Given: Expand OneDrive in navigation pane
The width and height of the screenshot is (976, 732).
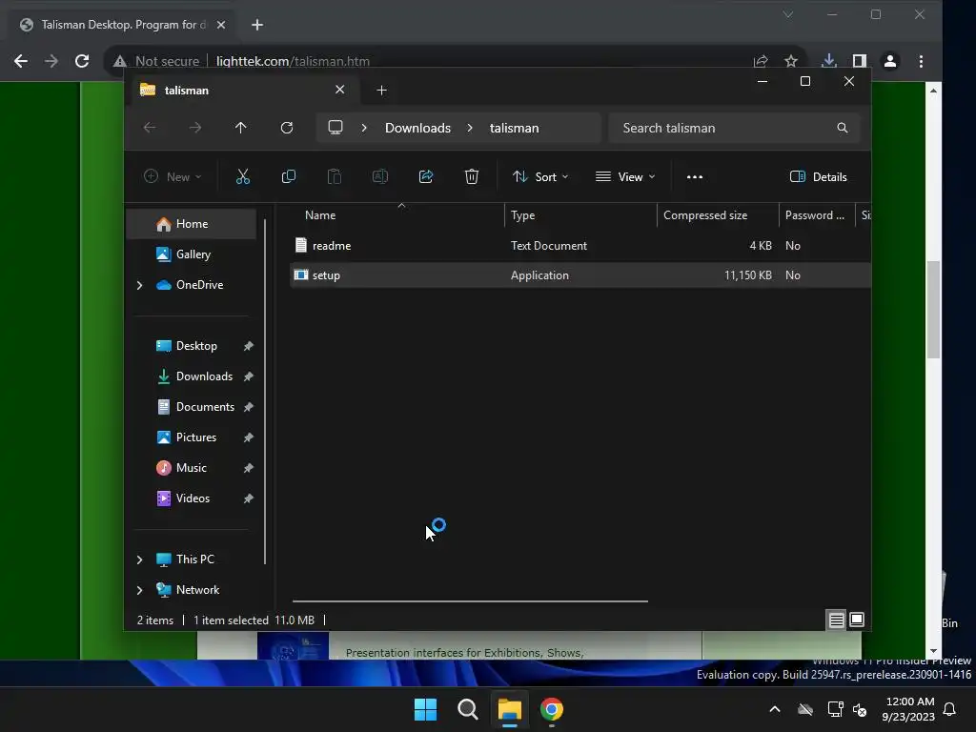Looking at the screenshot, I should [139, 285].
